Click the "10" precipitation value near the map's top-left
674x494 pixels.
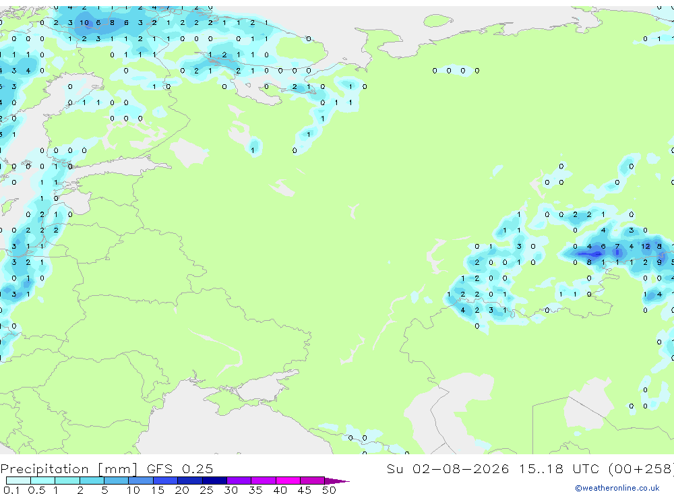click(x=84, y=23)
